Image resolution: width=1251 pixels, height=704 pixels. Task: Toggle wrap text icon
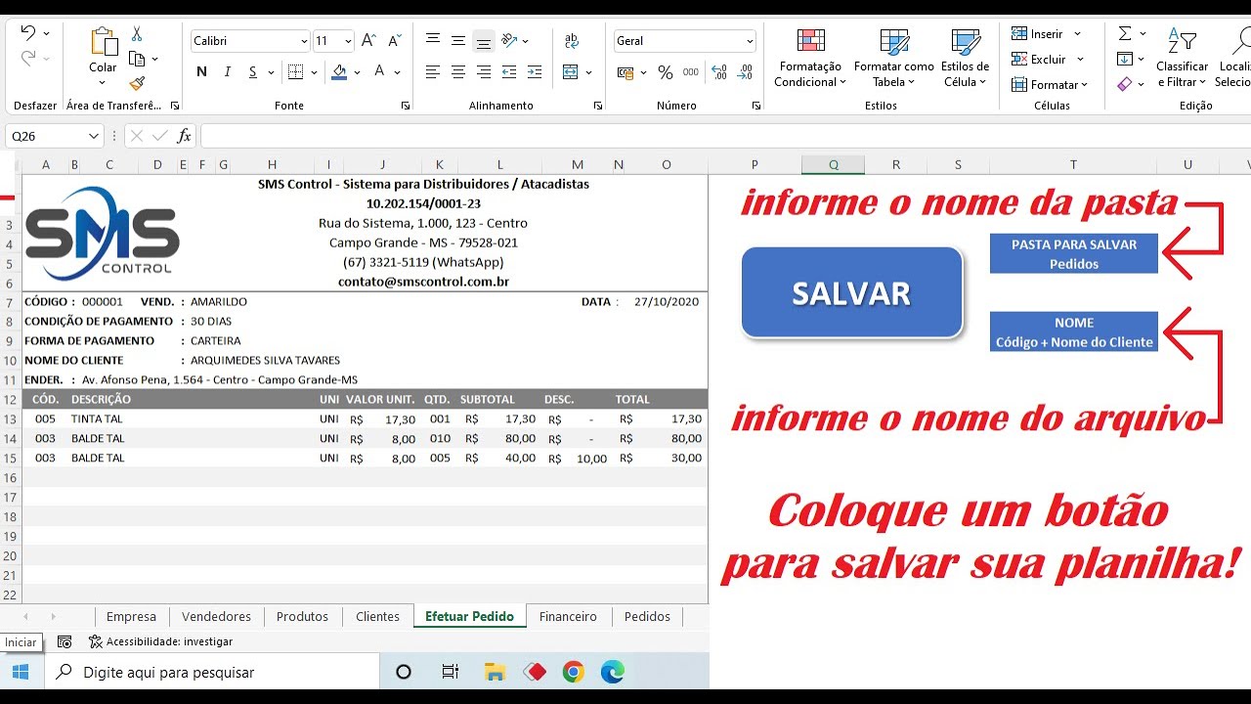point(572,41)
